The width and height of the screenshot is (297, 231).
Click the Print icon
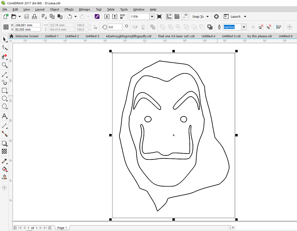(x=34, y=16)
